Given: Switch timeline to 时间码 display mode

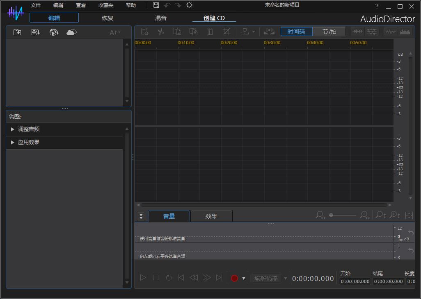Looking at the screenshot, I should point(296,32).
